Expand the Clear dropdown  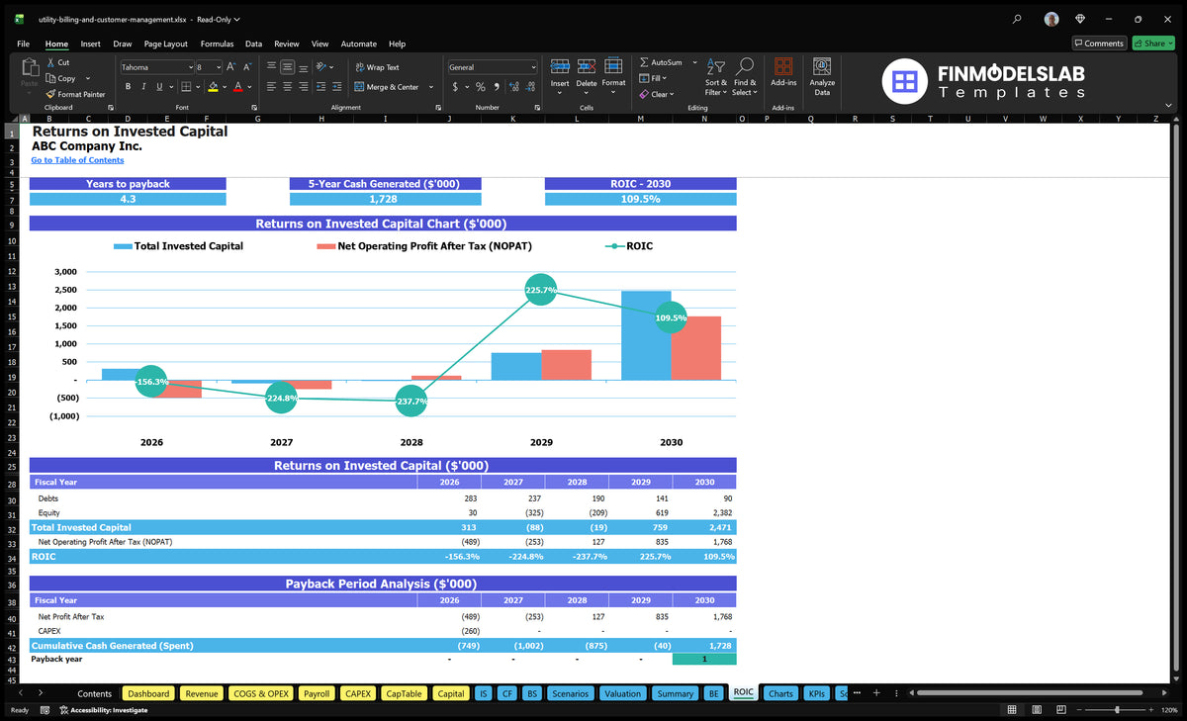pos(674,94)
